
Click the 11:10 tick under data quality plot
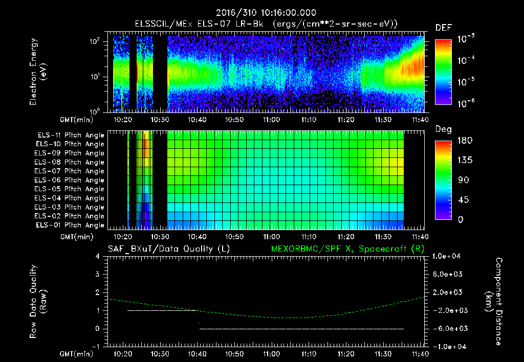[309, 354]
